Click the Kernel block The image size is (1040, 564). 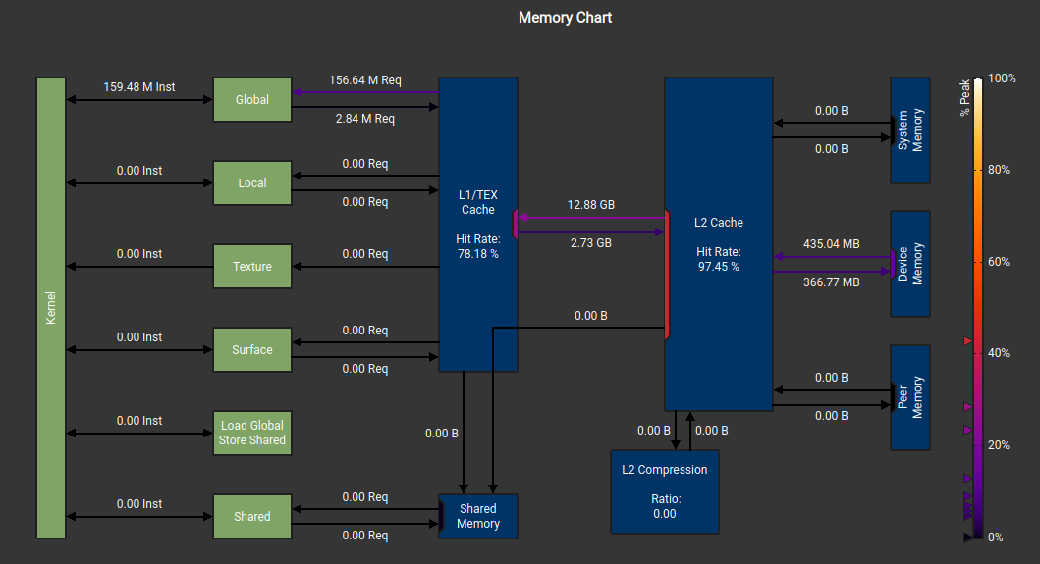(51, 307)
